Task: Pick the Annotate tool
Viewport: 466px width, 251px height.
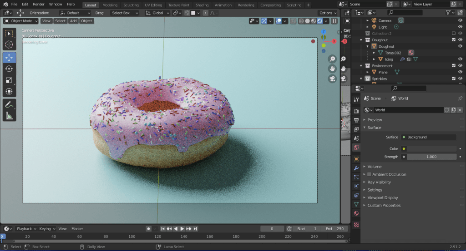Action: [x=9, y=104]
